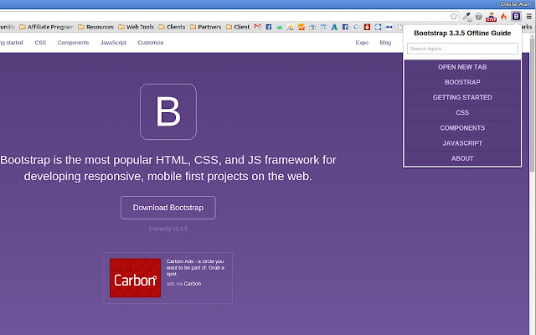Click Chester Alan profile name
This screenshot has width=536, height=335.
coord(515,4)
